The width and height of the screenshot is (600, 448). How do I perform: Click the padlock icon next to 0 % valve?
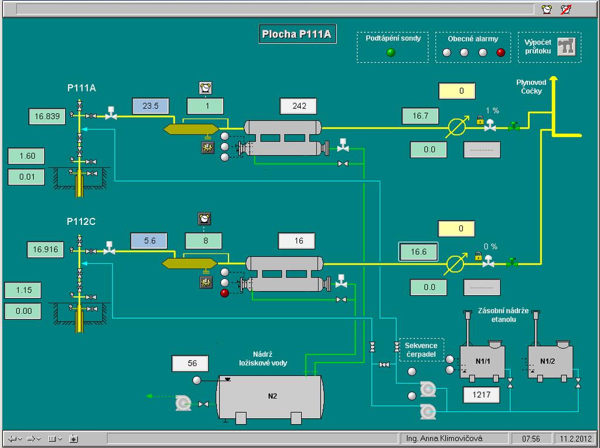[478, 256]
